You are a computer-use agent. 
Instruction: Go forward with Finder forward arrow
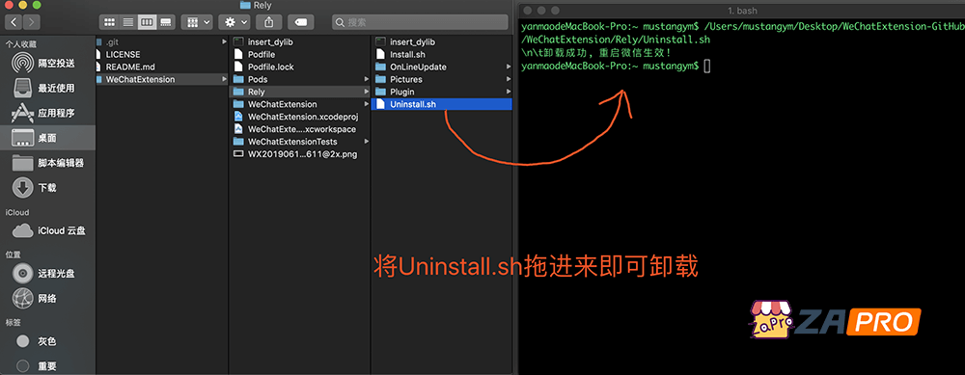click(x=32, y=22)
